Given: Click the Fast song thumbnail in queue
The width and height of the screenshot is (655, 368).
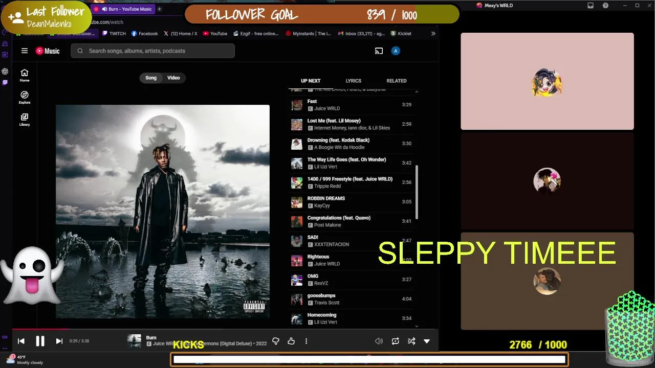Looking at the screenshot, I should click(x=297, y=105).
